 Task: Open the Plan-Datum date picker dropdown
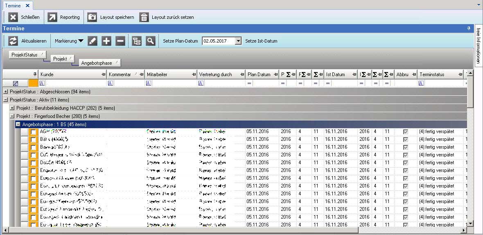[x=238, y=41]
